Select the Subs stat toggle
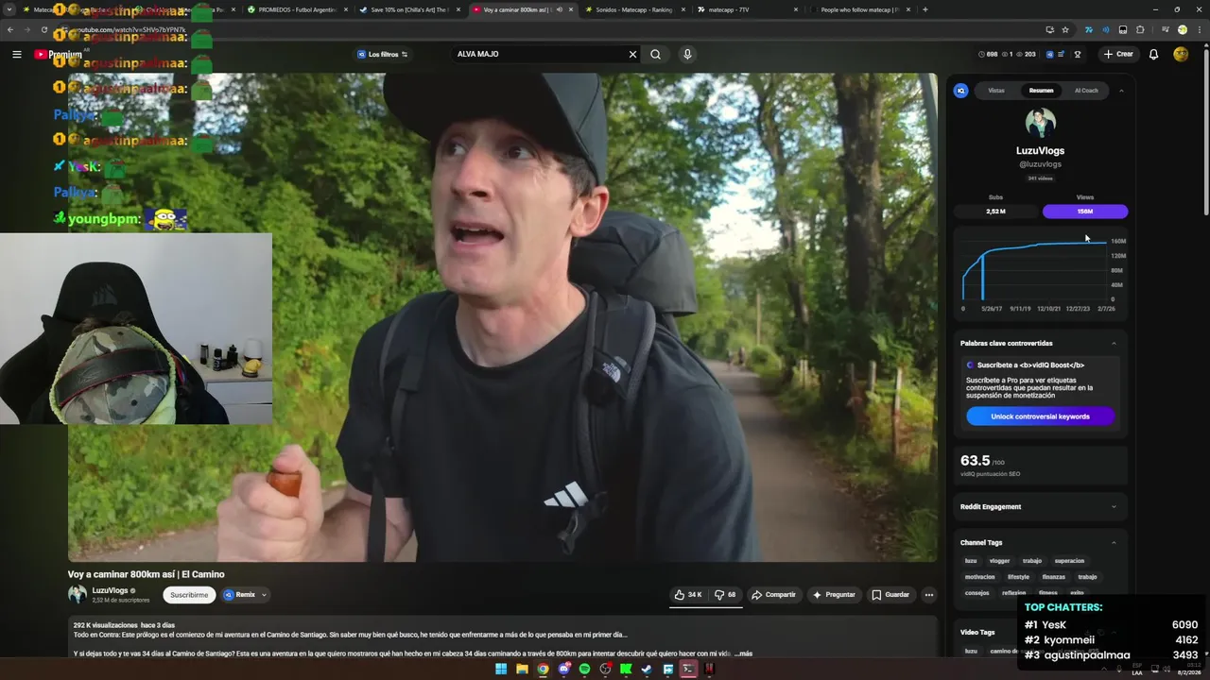Screen dimensions: 1210x680 (995, 211)
